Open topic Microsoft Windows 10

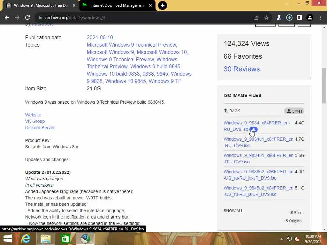click(x=162, y=52)
